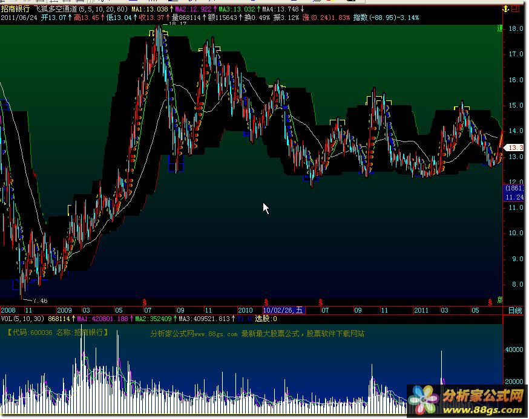Click the 2009 label on the time axis

[x=64, y=310]
